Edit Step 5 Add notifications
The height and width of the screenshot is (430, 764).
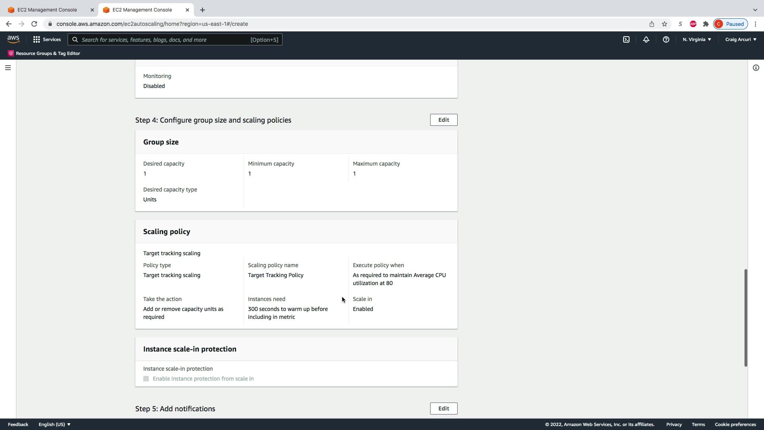point(443,408)
